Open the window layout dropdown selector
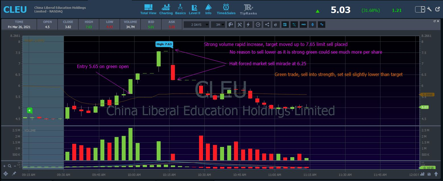Image resolution: width=443 pixels, height=181 pixels. [420, 9]
